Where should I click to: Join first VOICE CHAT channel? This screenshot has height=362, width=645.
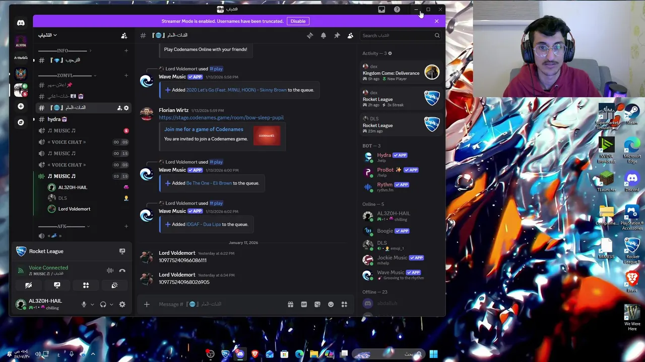(x=83, y=142)
